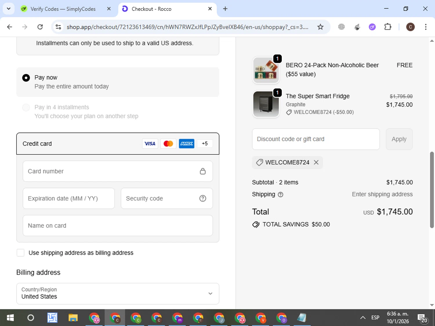Click the Enter shipping address text
435x326 pixels.
[x=382, y=194]
